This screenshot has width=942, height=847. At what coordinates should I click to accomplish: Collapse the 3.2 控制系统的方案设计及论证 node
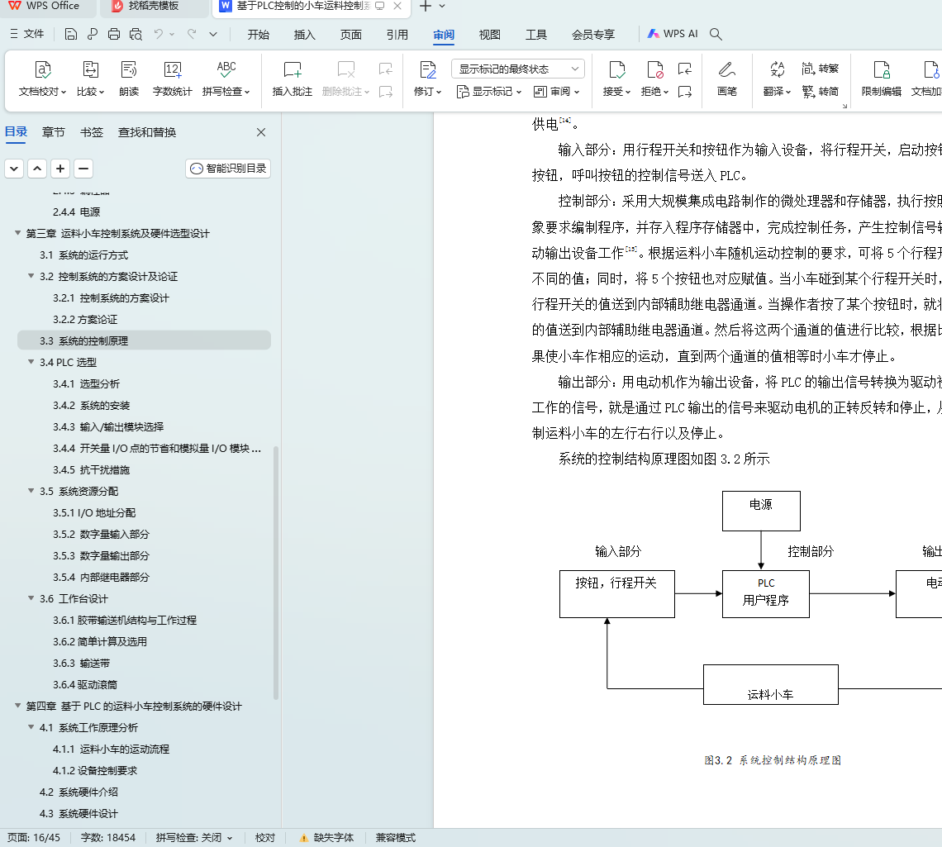coord(31,276)
